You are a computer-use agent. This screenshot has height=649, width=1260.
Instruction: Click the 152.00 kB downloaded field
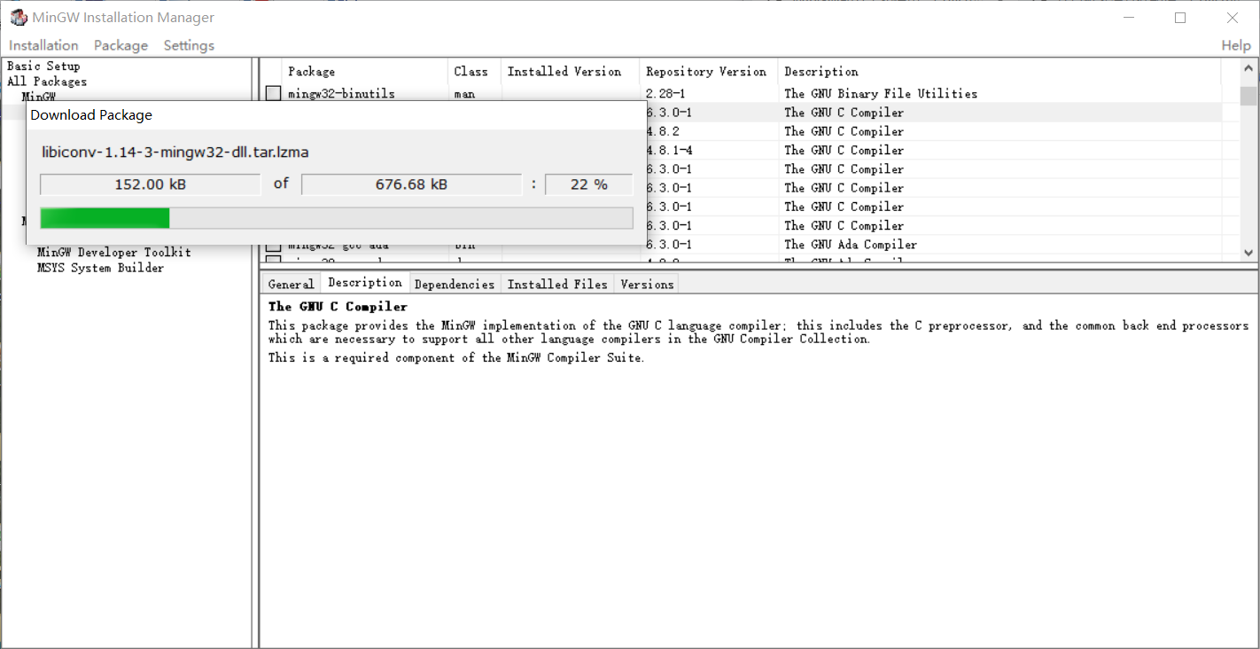[151, 184]
